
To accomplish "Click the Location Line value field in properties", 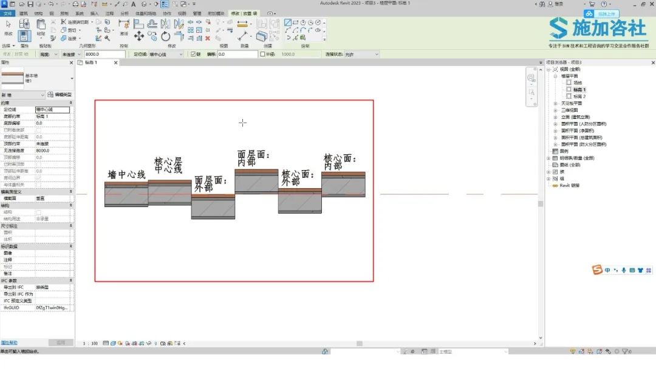I will (x=52, y=109).
